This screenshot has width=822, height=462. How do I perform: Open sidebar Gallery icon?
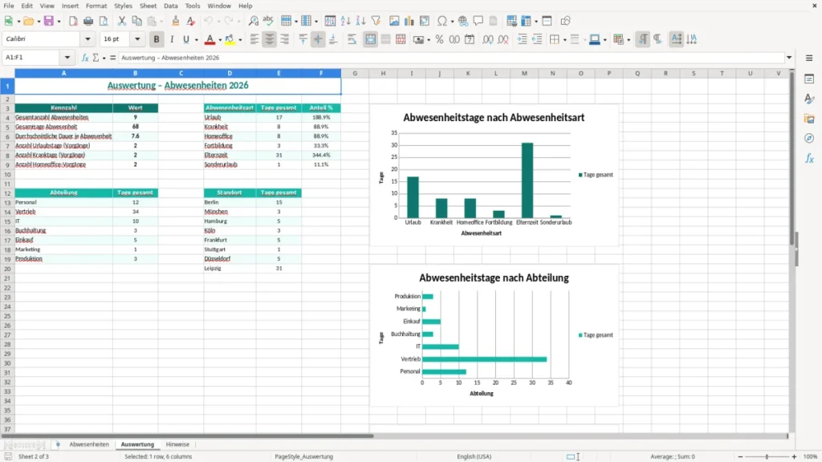click(x=809, y=119)
